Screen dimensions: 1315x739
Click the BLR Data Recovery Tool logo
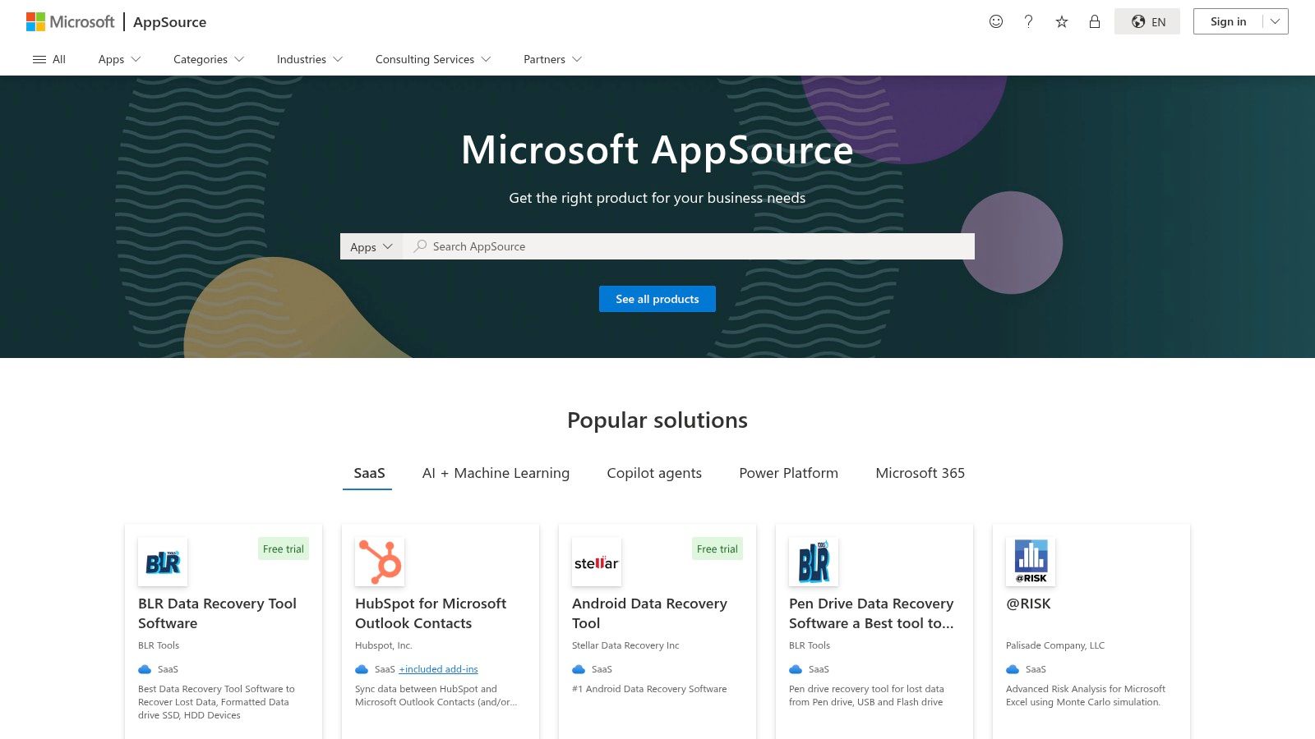163,562
